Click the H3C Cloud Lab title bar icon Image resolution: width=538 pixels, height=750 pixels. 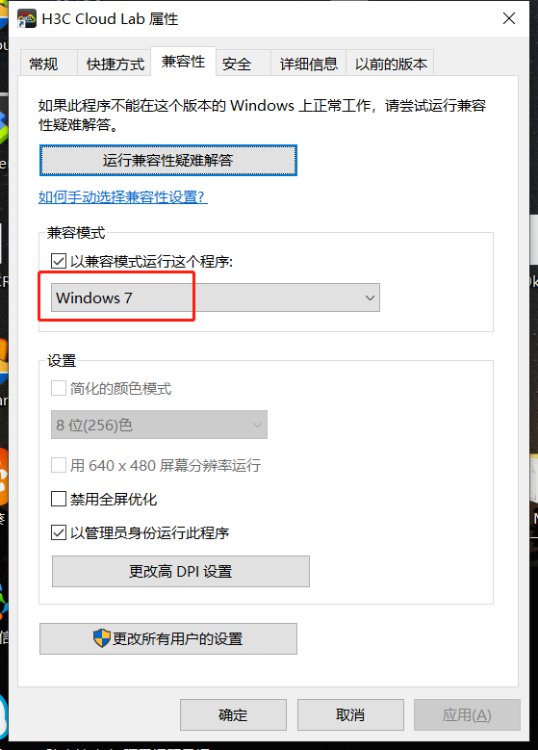tap(27, 19)
